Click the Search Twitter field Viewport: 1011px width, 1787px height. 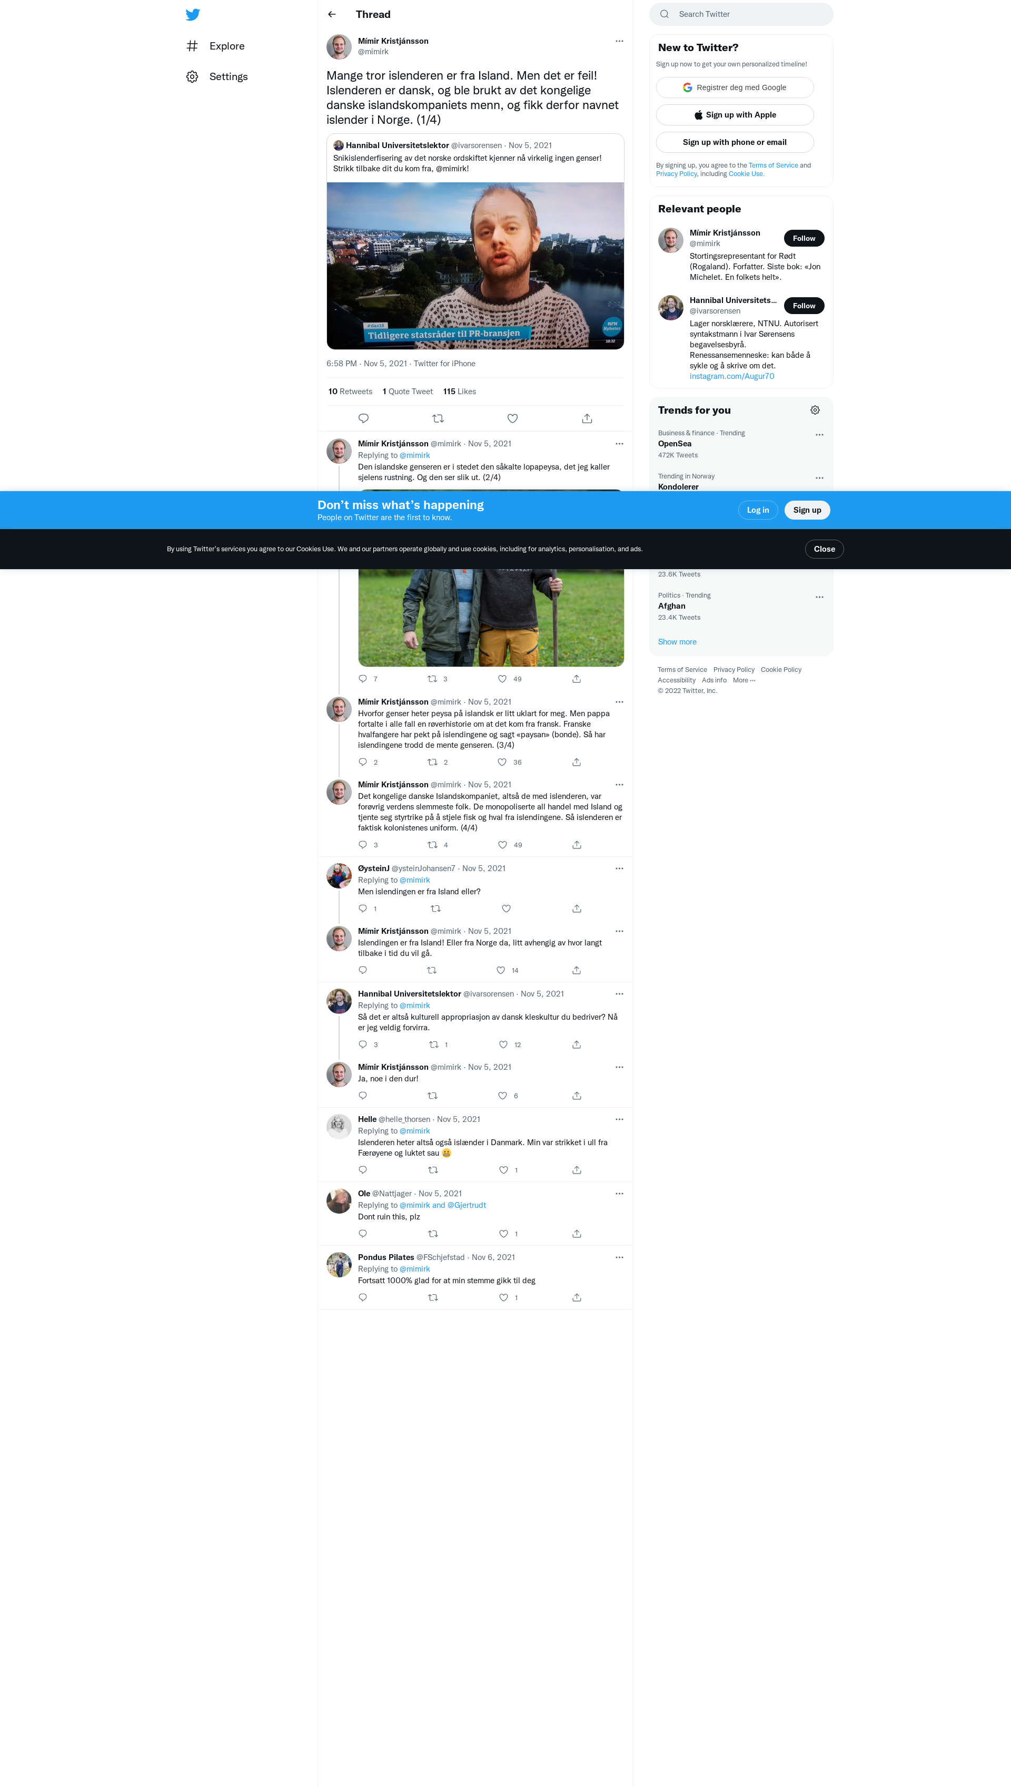point(741,14)
